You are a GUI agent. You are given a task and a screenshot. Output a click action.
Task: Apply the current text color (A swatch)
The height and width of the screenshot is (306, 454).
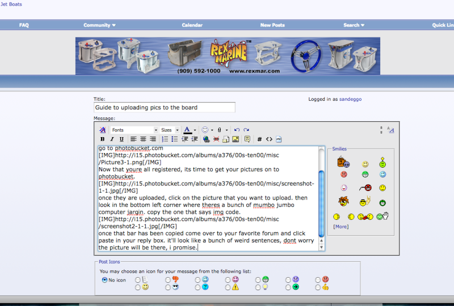(x=187, y=130)
